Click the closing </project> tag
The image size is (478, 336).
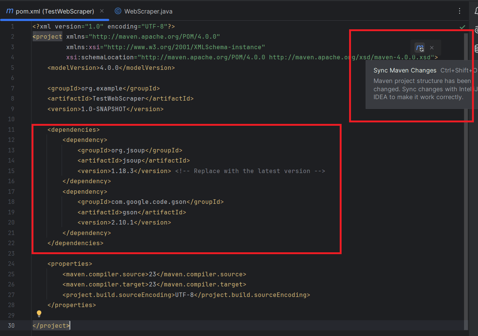tap(51, 325)
